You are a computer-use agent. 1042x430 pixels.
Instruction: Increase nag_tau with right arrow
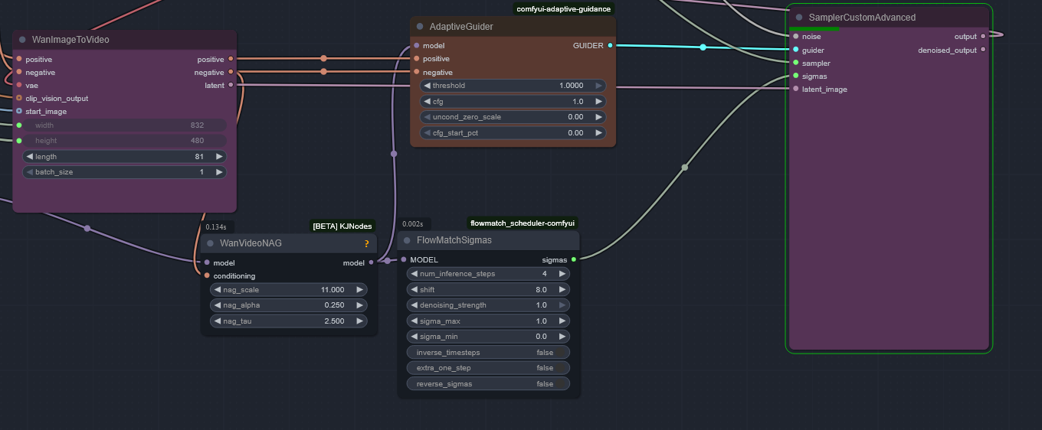pos(359,321)
